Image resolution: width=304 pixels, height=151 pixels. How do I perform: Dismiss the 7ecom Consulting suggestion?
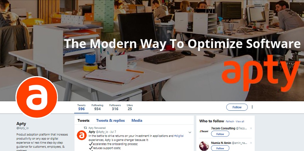pos(251,128)
